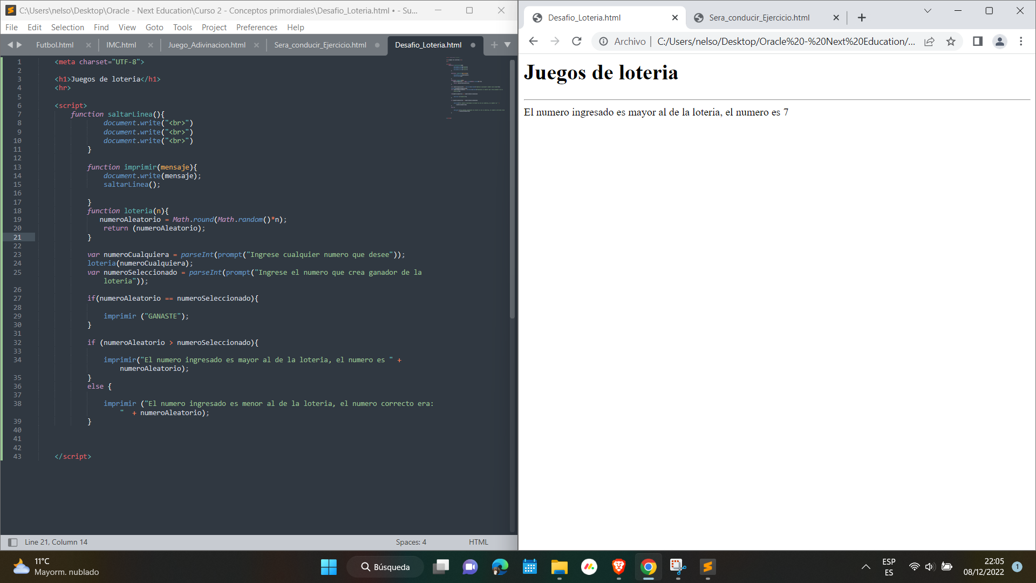Switch to the IMC.html tab
Viewport: 1036px width, 583px height.
click(121, 45)
